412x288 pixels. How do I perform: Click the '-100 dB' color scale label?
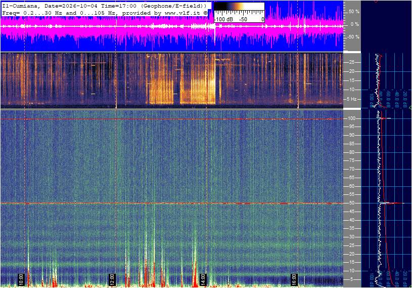[223, 19]
